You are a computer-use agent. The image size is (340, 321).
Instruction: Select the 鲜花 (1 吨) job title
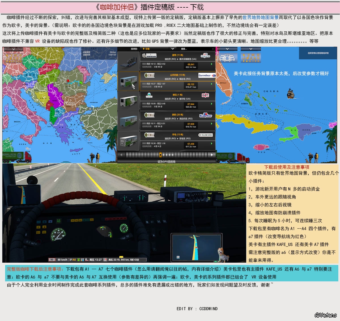178,95
